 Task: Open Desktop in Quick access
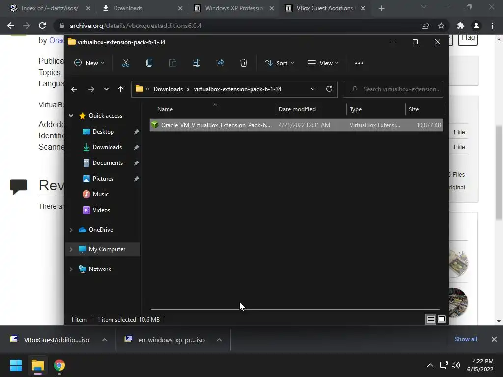pos(103,132)
